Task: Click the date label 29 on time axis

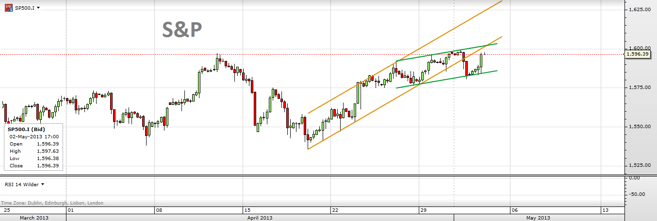Action: 424,211
